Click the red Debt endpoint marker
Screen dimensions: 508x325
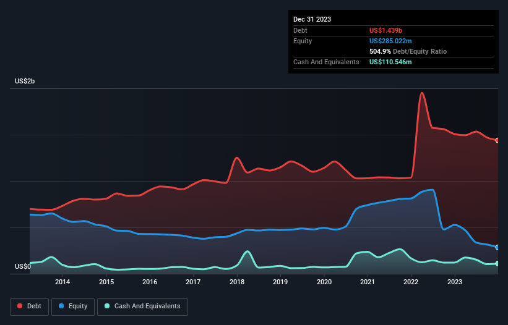(497, 140)
